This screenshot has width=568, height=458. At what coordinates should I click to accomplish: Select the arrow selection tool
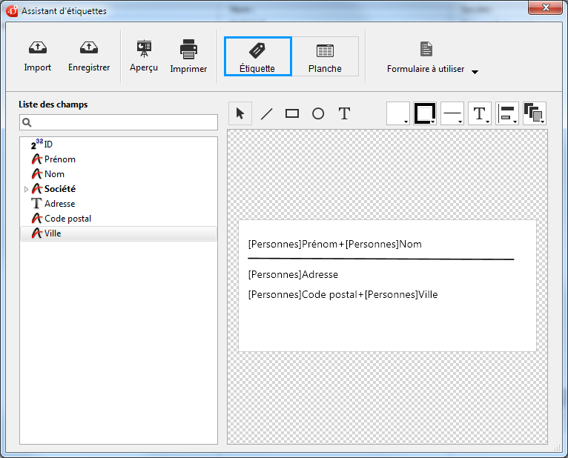[x=240, y=113]
